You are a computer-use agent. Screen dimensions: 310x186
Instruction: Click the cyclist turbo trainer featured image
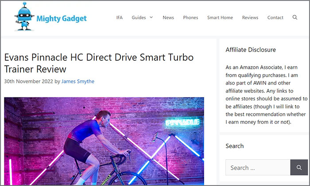(x=104, y=141)
